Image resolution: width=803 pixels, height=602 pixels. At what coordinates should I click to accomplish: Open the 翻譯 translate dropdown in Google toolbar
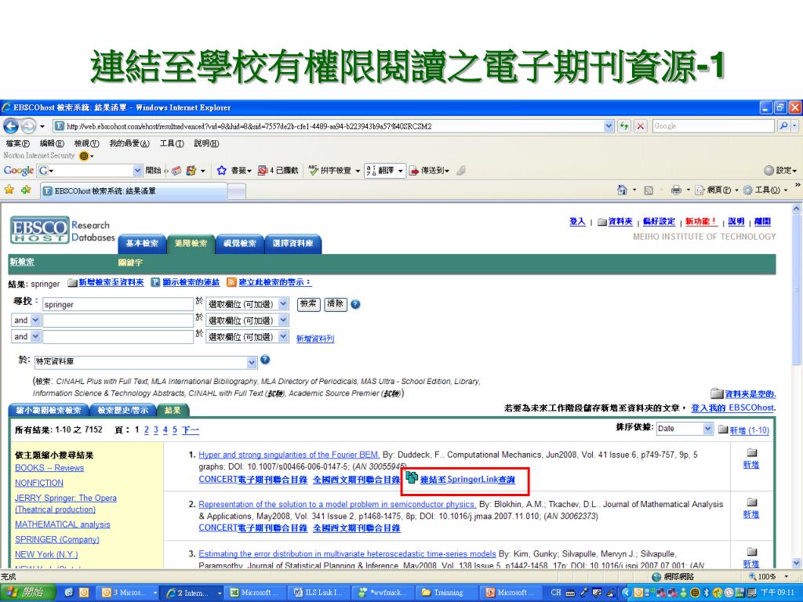401,170
